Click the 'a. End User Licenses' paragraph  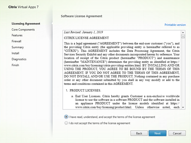point(125,102)
